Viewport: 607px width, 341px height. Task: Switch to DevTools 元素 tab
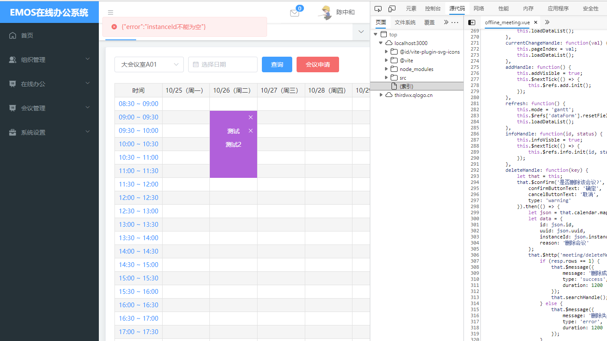click(x=411, y=9)
